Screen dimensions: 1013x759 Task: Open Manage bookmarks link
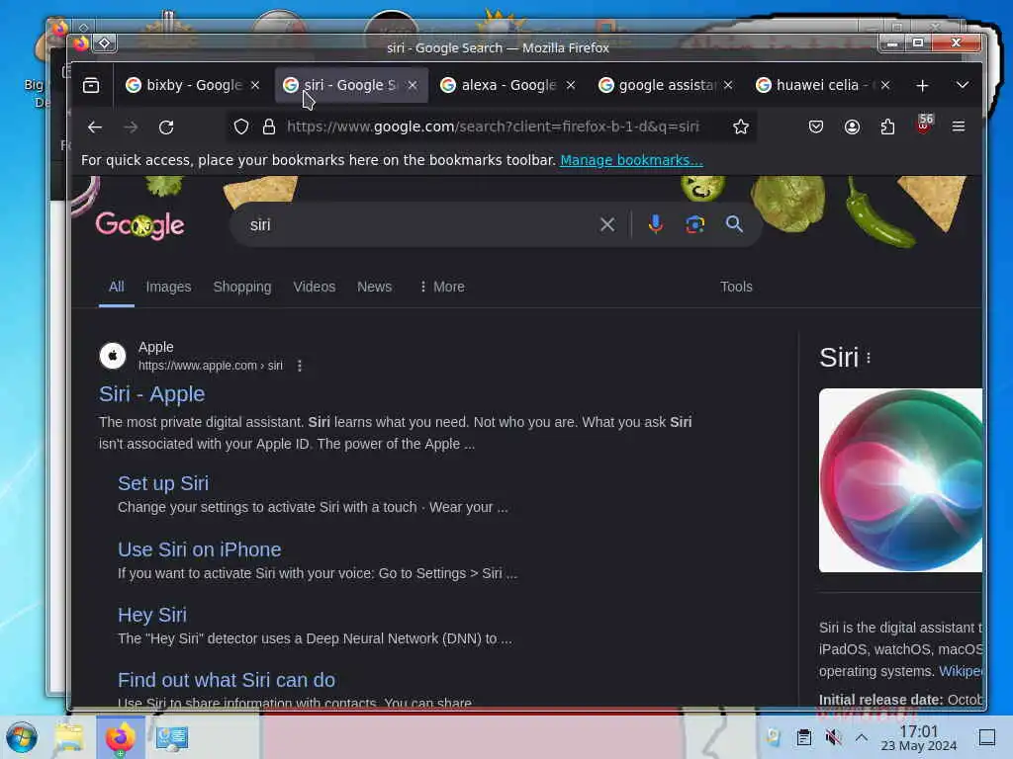(x=631, y=160)
